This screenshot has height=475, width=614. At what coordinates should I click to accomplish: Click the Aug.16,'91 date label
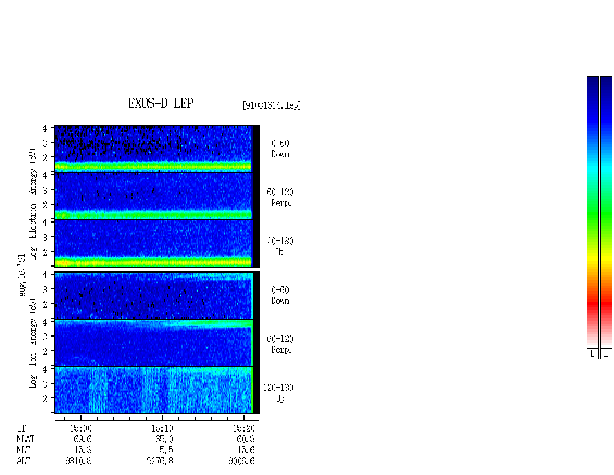pos(22,275)
